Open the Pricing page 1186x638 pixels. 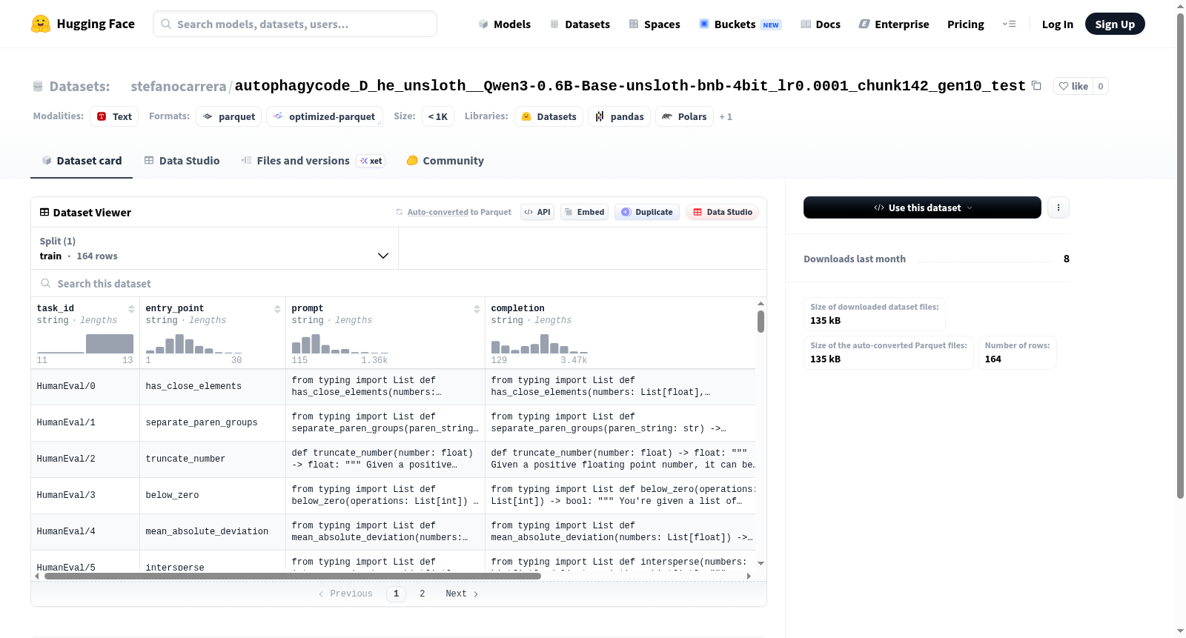pyautogui.click(x=966, y=24)
